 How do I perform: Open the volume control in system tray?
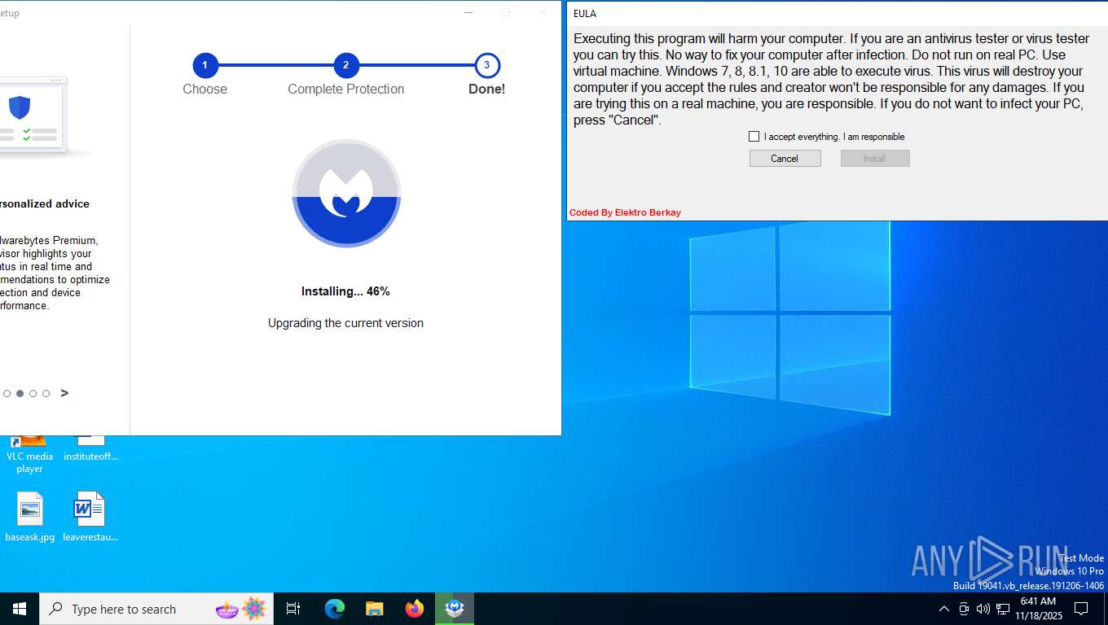click(x=983, y=609)
